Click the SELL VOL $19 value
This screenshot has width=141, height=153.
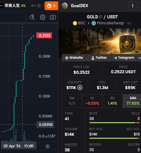point(137,134)
